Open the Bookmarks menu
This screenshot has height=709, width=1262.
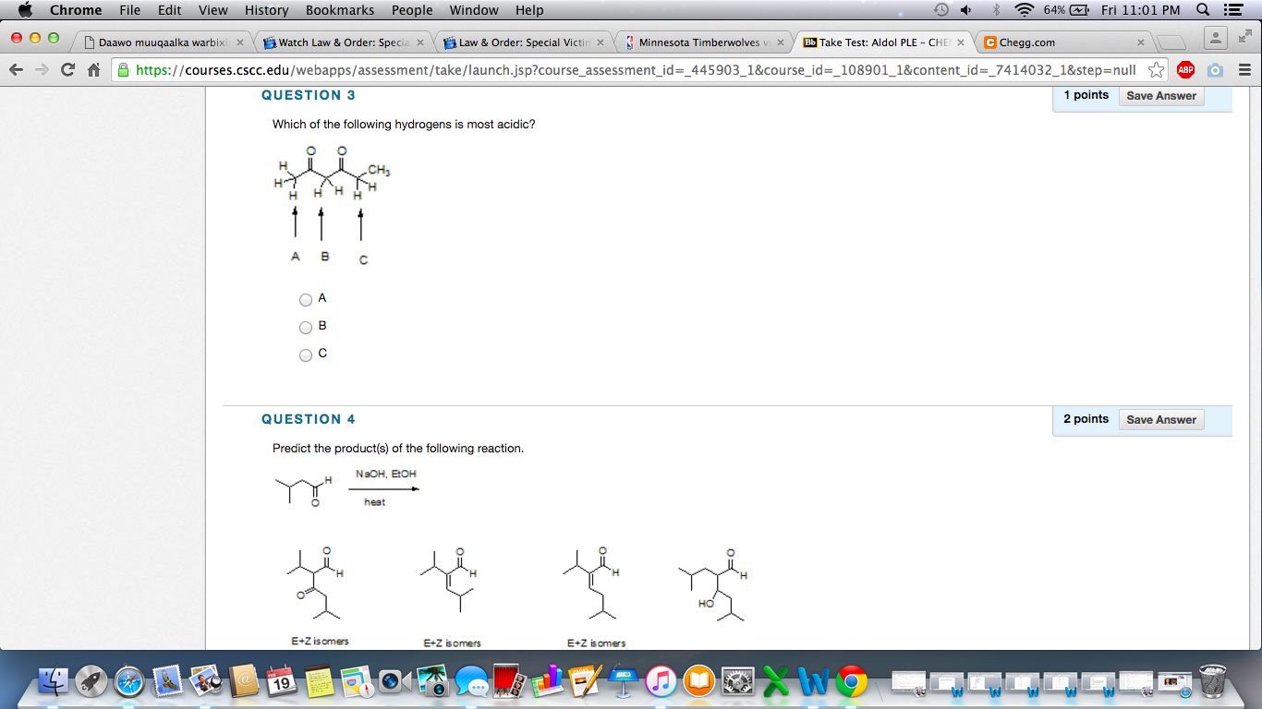(339, 10)
